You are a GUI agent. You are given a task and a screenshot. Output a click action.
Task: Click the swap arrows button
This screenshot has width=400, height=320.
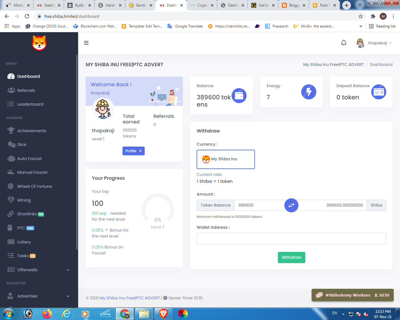click(291, 205)
